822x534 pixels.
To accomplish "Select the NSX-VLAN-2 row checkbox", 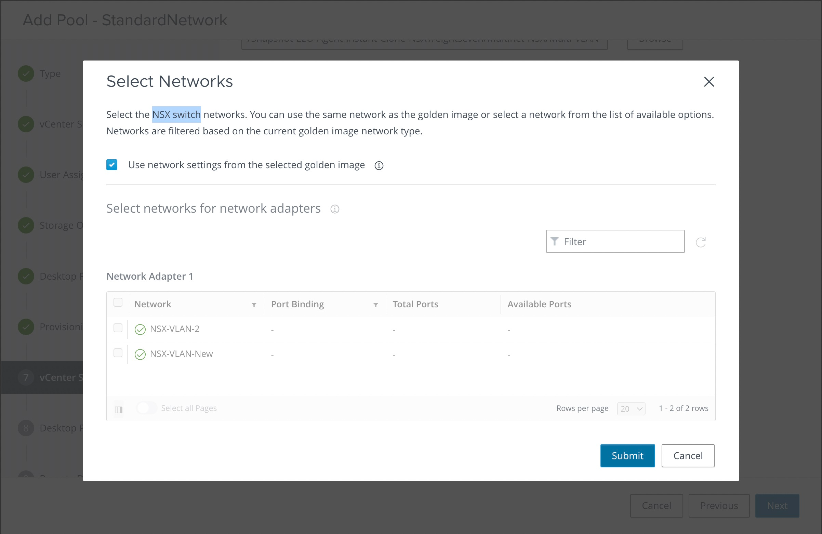I will (118, 329).
